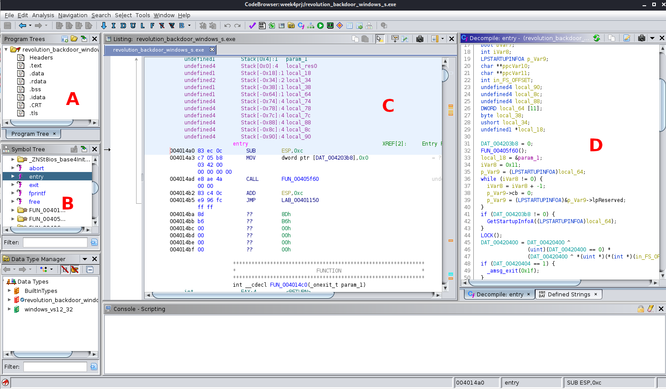Re-decompile using the green refresh icon
This screenshot has height=389, width=666.
tap(597, 38)
